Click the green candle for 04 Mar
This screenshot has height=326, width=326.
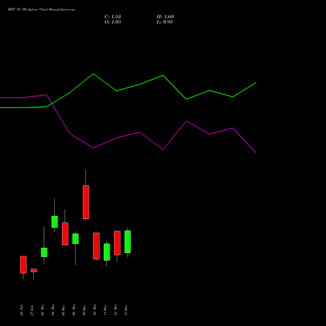55,222
